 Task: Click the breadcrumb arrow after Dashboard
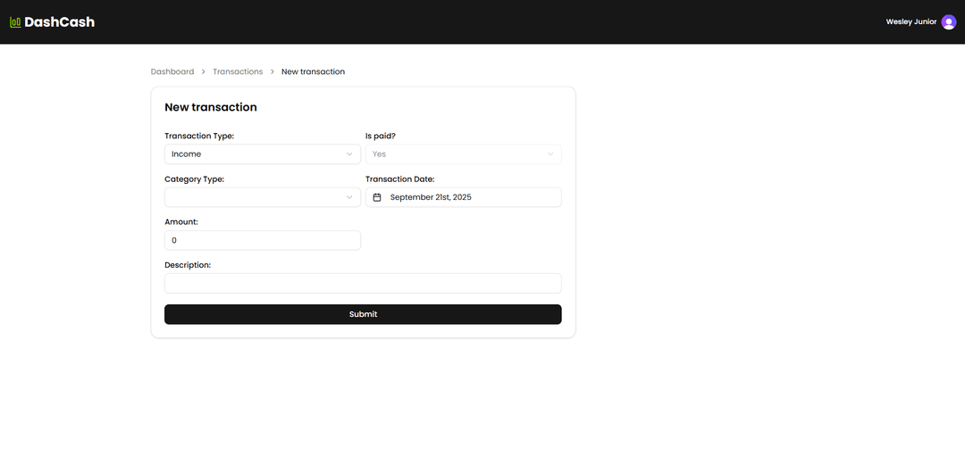(204, 71)
